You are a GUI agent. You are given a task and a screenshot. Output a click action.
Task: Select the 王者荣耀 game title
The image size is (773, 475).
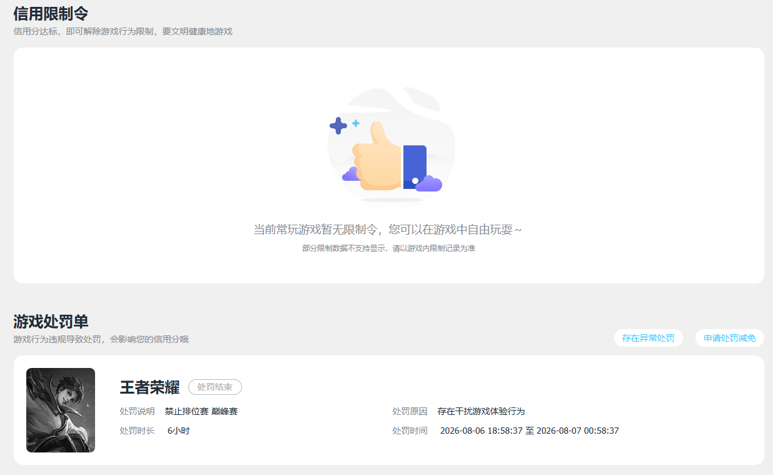pos(149,387)
